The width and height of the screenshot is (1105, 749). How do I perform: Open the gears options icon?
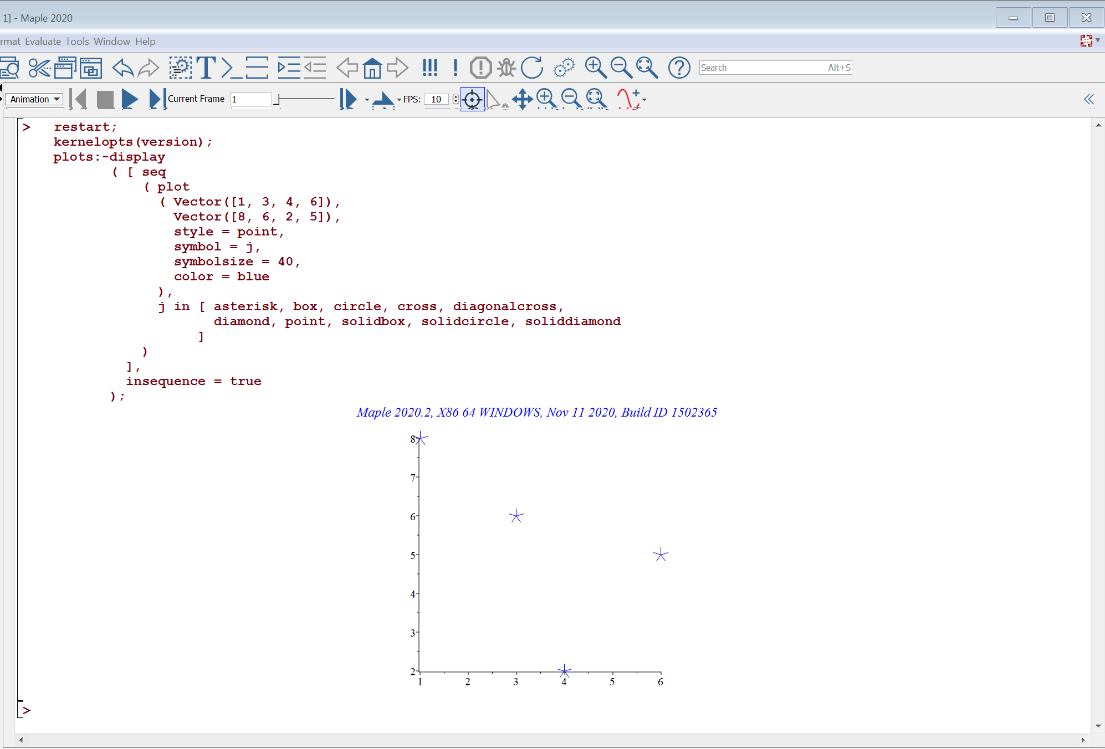tap(564, 68)
